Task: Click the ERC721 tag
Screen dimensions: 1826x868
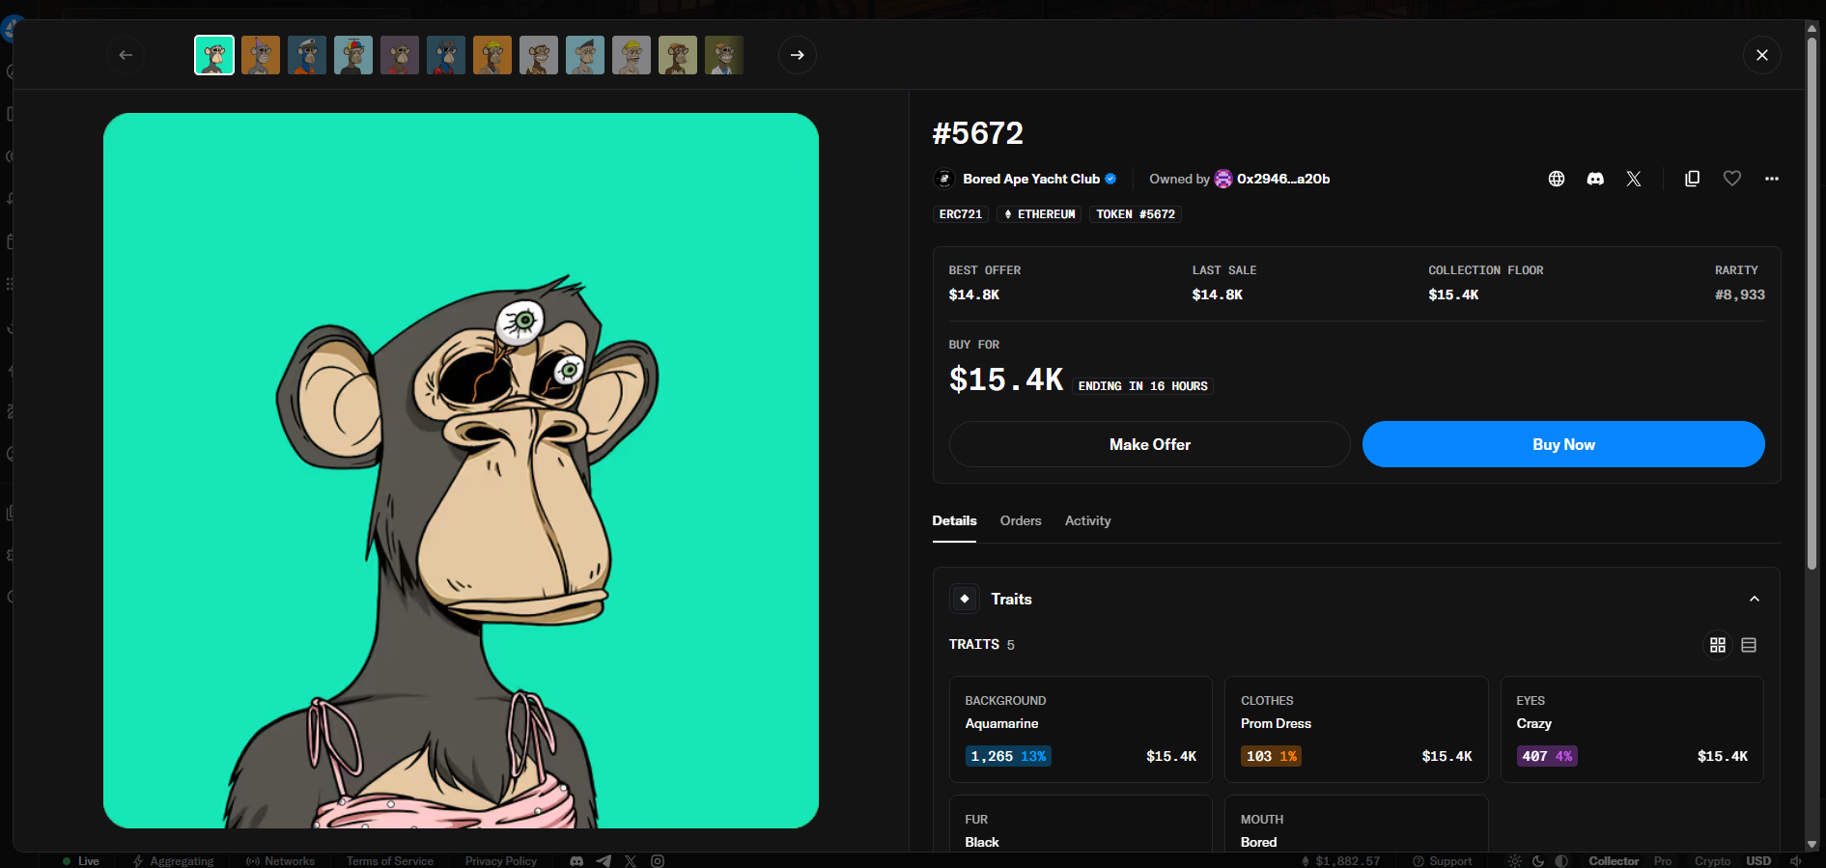Action: 961,214
